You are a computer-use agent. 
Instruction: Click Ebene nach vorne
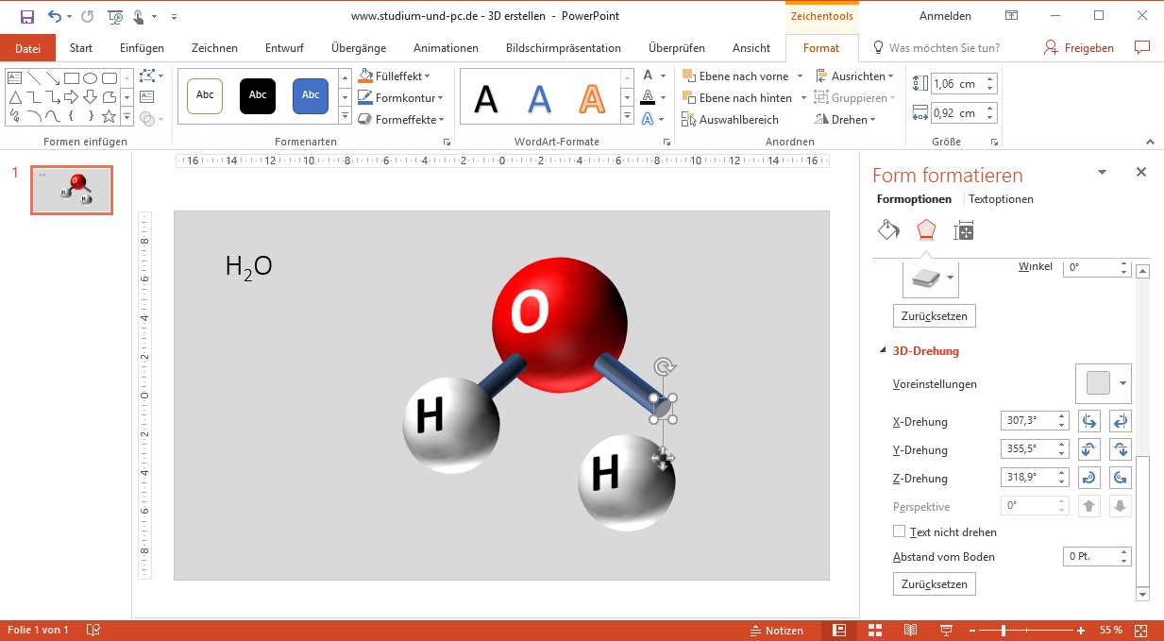(743, 76)
